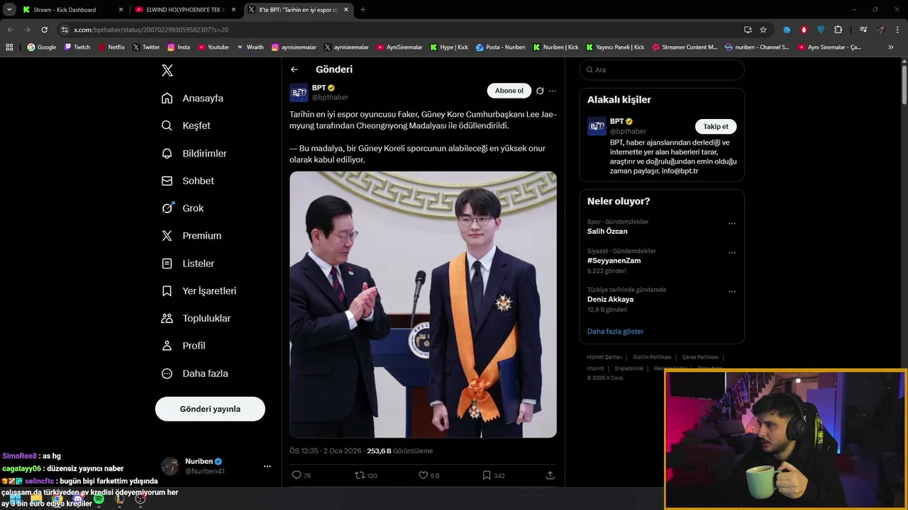Click the Grok explain icon on post

(x=540, y=91)
